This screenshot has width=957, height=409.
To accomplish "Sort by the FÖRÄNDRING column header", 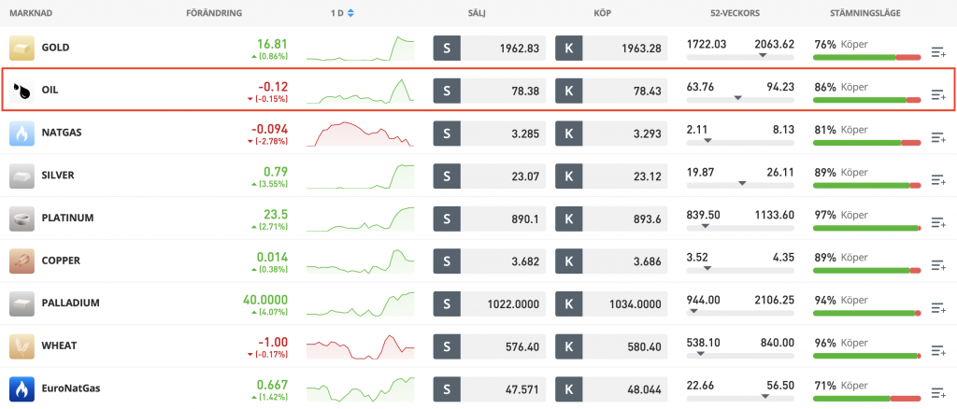I will [215, 13].
